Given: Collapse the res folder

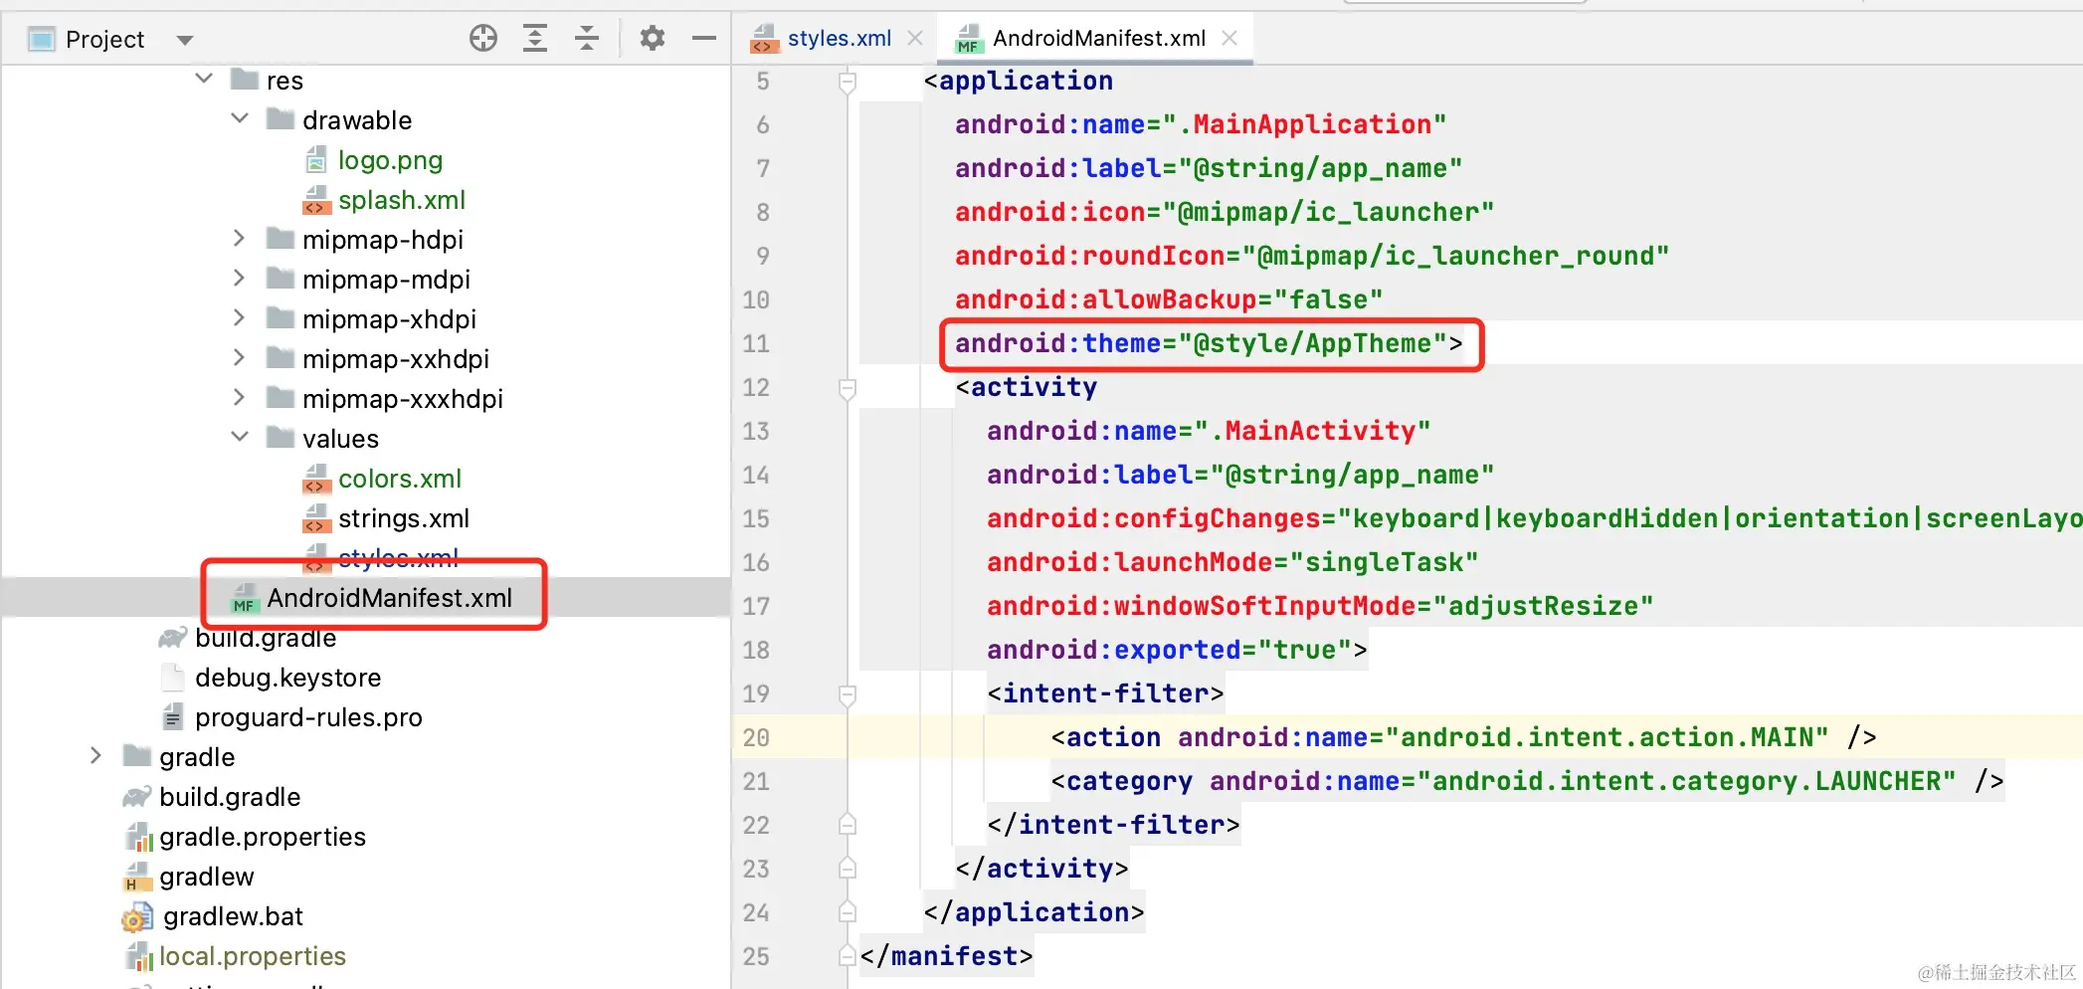Looking at the screenshot, I should click(x=204, y=79).
